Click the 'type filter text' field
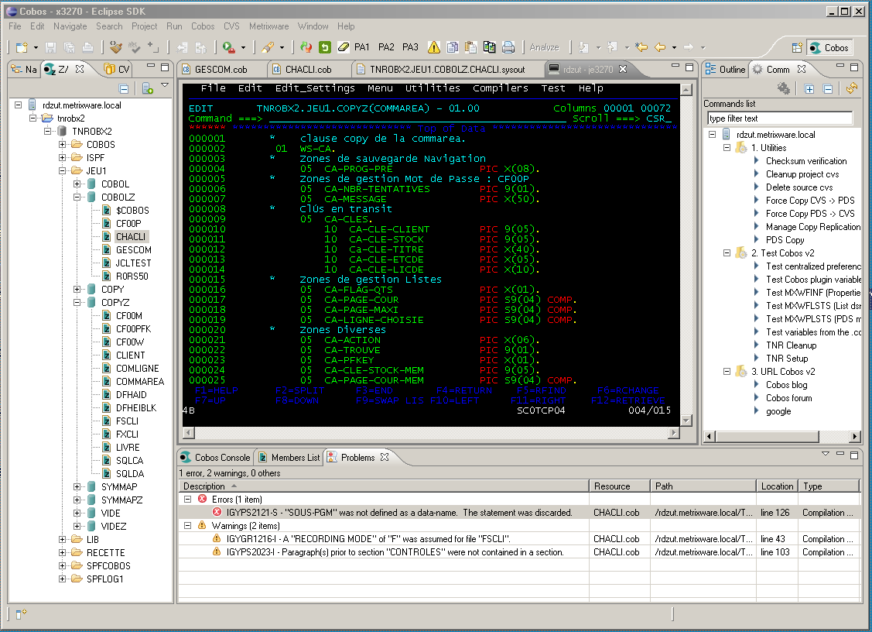This screenshot has height=632, width=872. (780, 118)
